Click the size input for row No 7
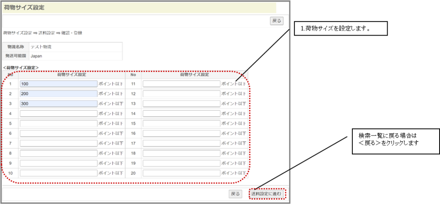The height and width of the screenshot is (204, 440). [58, 143]
